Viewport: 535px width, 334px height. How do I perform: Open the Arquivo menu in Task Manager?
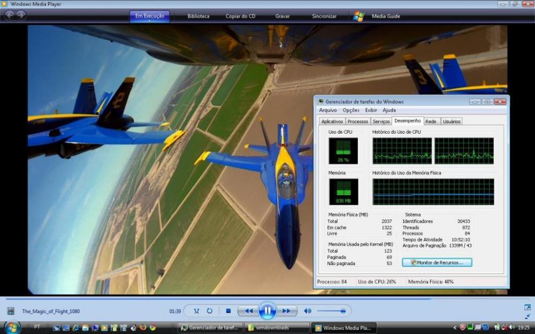pyautogui.click(x=328, y=110)
